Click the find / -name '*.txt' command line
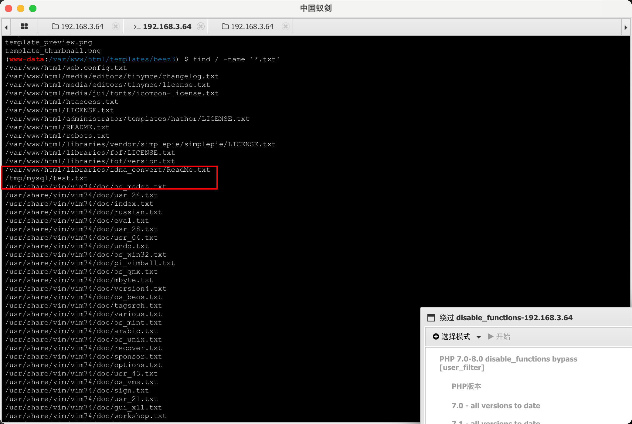Screen dimensions: 632x424 [x=236, y=59]
